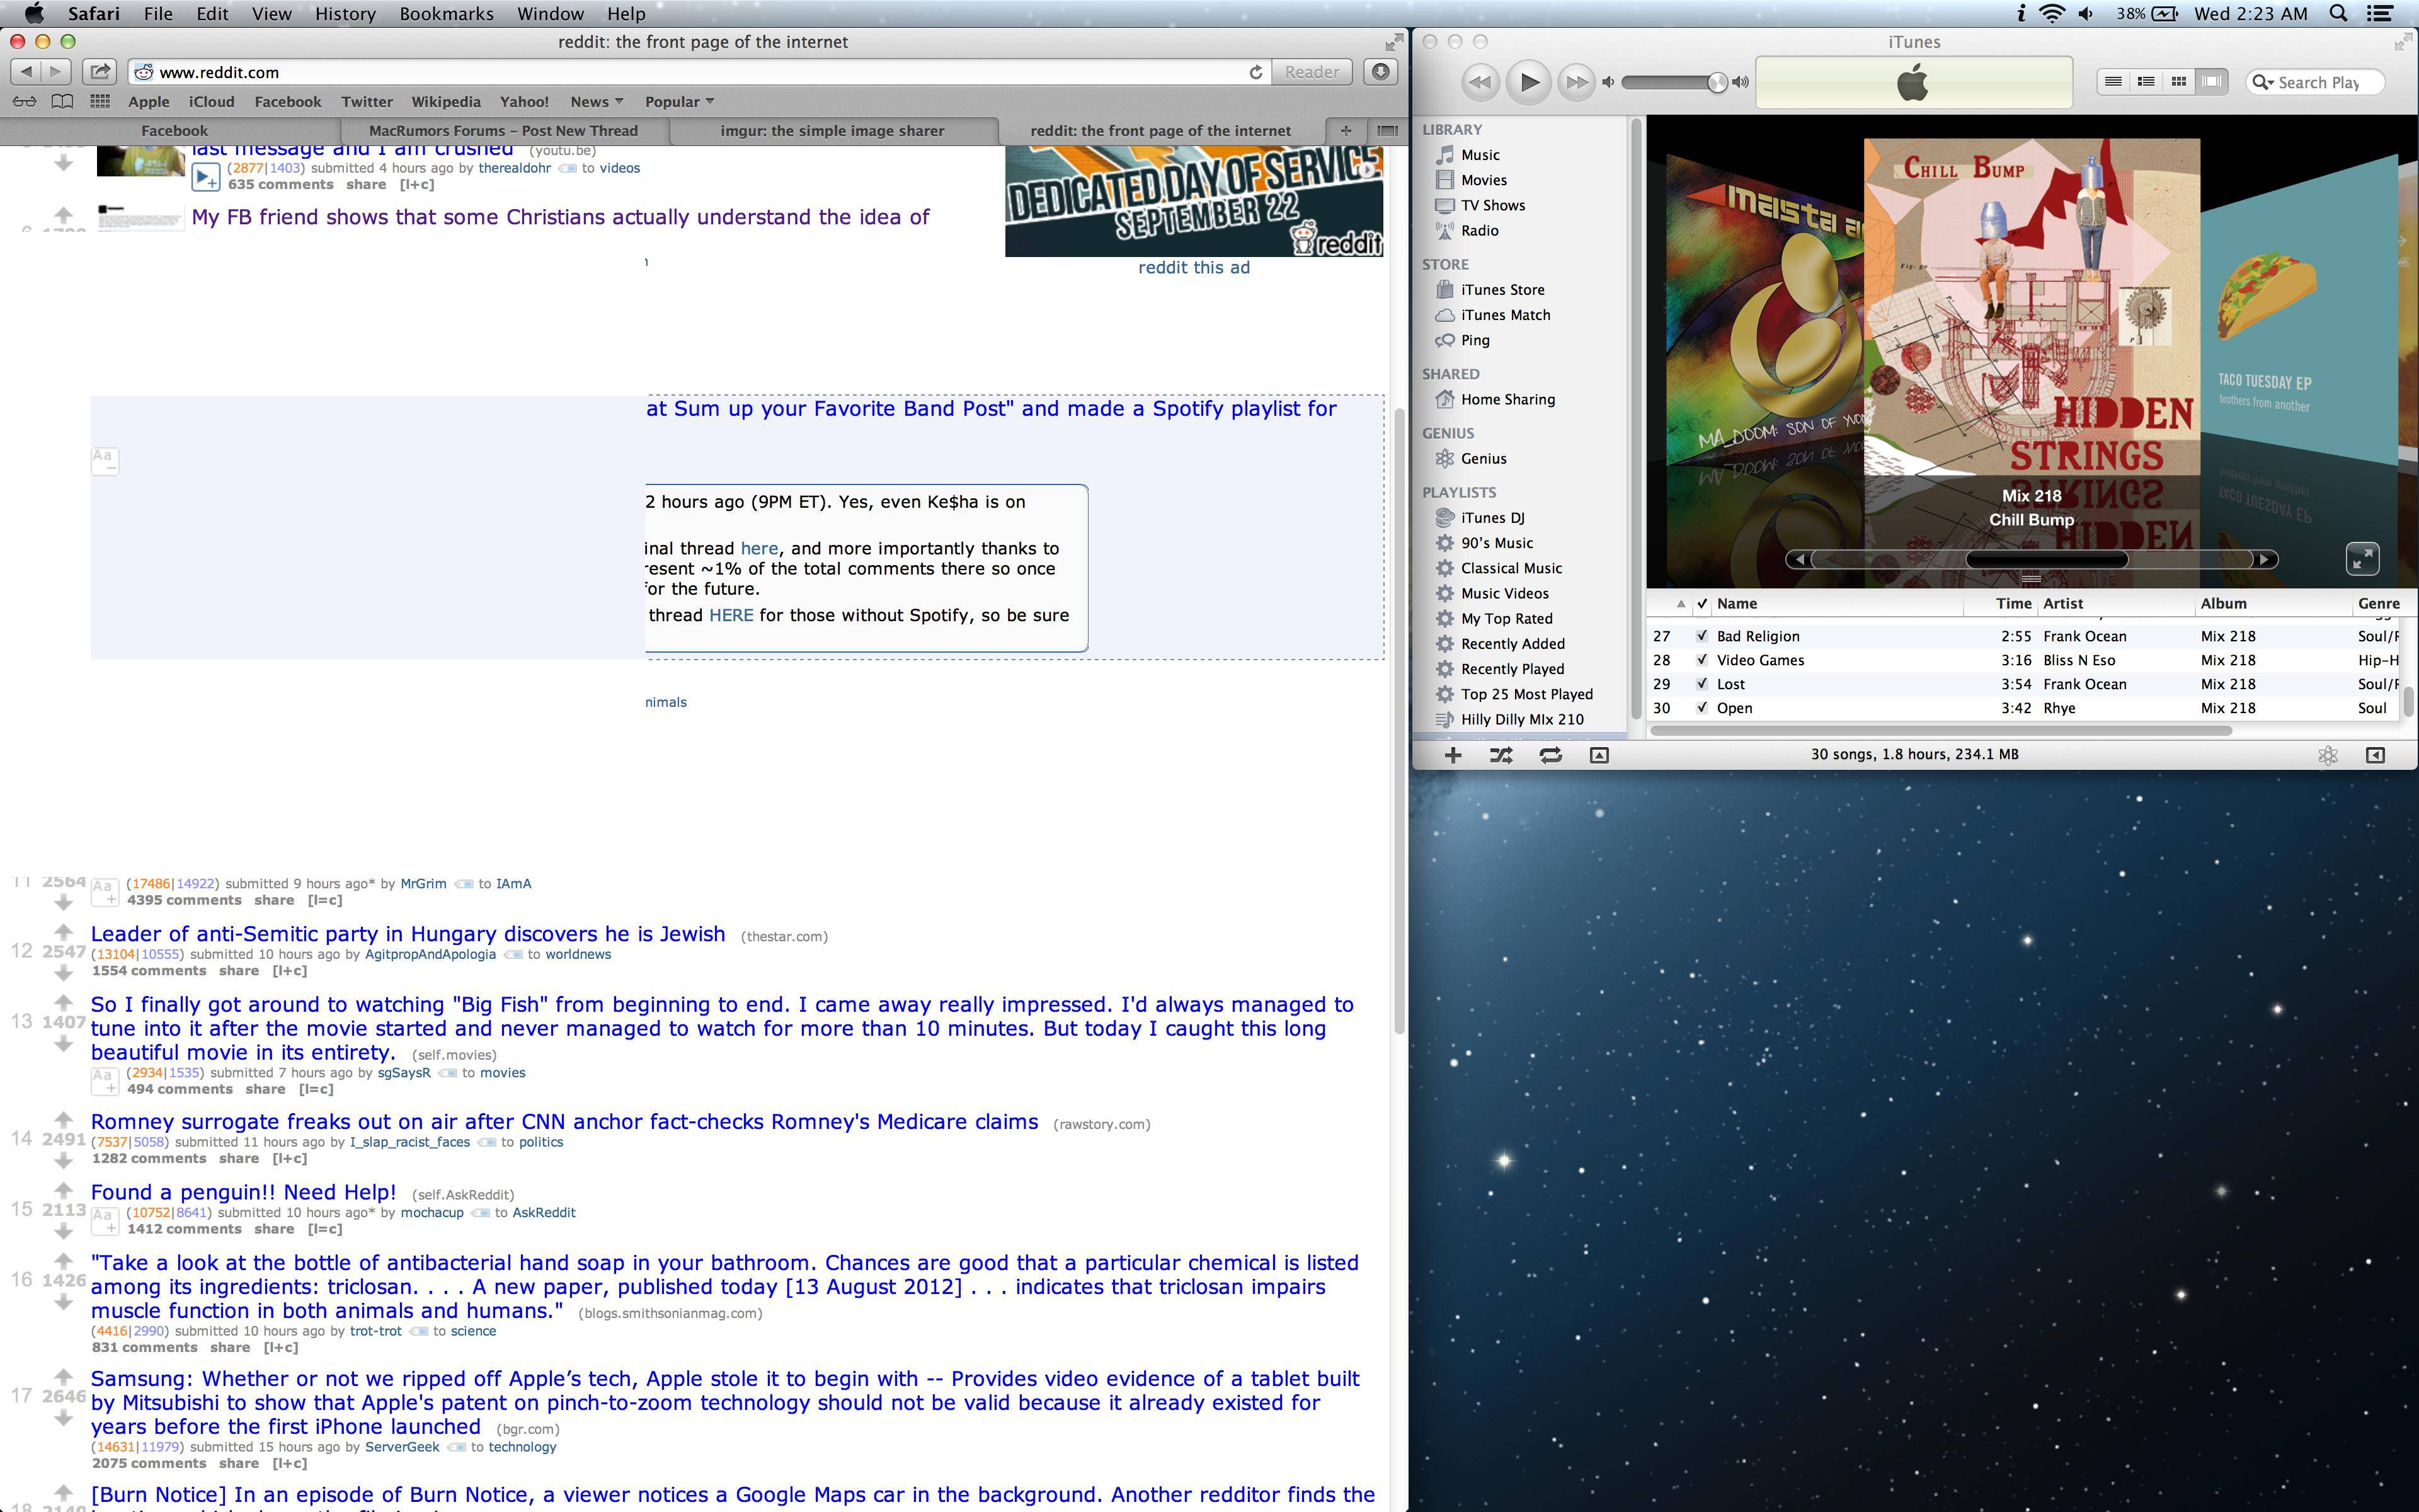Switch to the imgur tab
Viewport: 2419px width, 1512px height.
pyautogui.click(x=832, y=131)
